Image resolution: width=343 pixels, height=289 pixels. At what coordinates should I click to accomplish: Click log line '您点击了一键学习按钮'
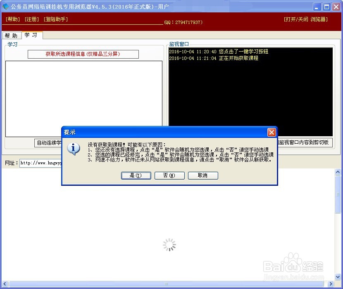pos(243,52)
